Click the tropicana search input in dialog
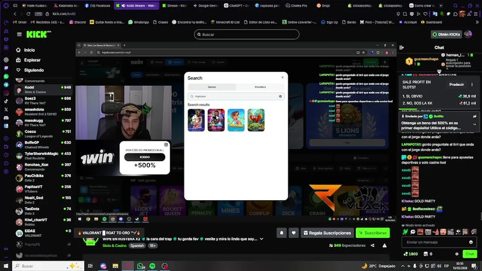 (x=235, y=96)
